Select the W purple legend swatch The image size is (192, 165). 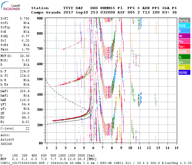(184, 36)
